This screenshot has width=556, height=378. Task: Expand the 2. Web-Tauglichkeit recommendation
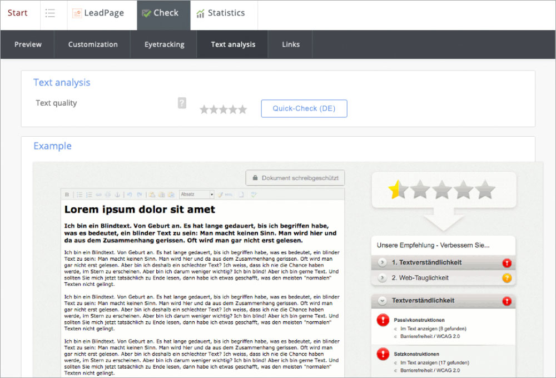pos(382,278)
